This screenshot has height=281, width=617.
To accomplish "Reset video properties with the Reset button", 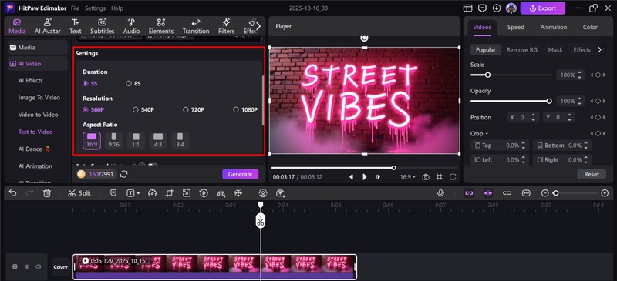I will 592,174.
